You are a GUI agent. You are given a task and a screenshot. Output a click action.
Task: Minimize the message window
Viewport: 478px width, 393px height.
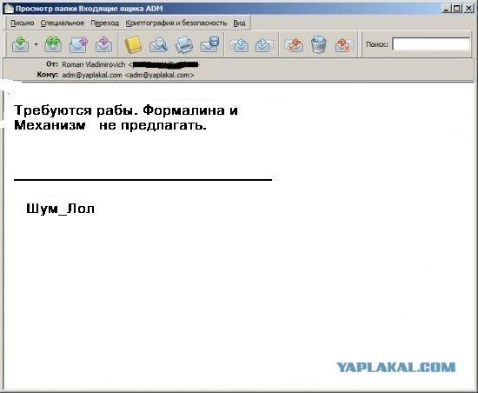click(x=447, y=9)
